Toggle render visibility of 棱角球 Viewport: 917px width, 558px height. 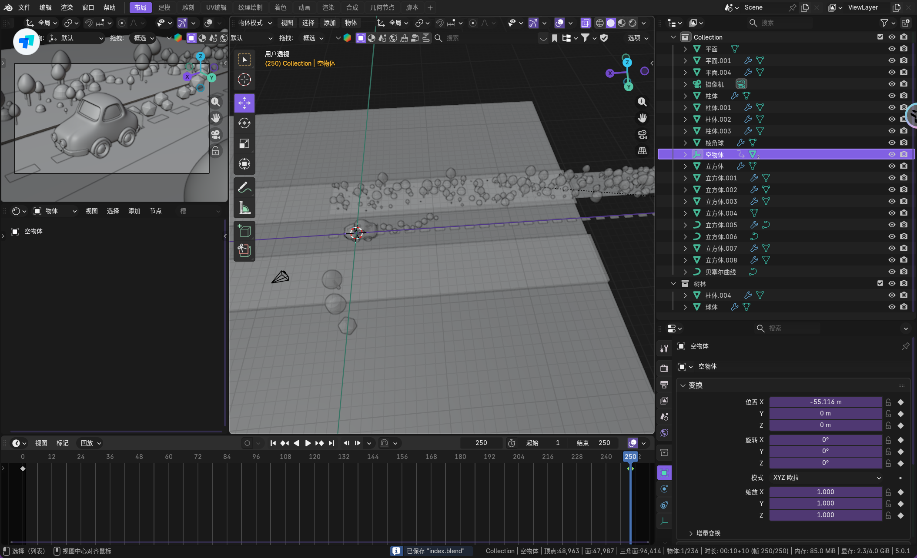pos(904,143)
